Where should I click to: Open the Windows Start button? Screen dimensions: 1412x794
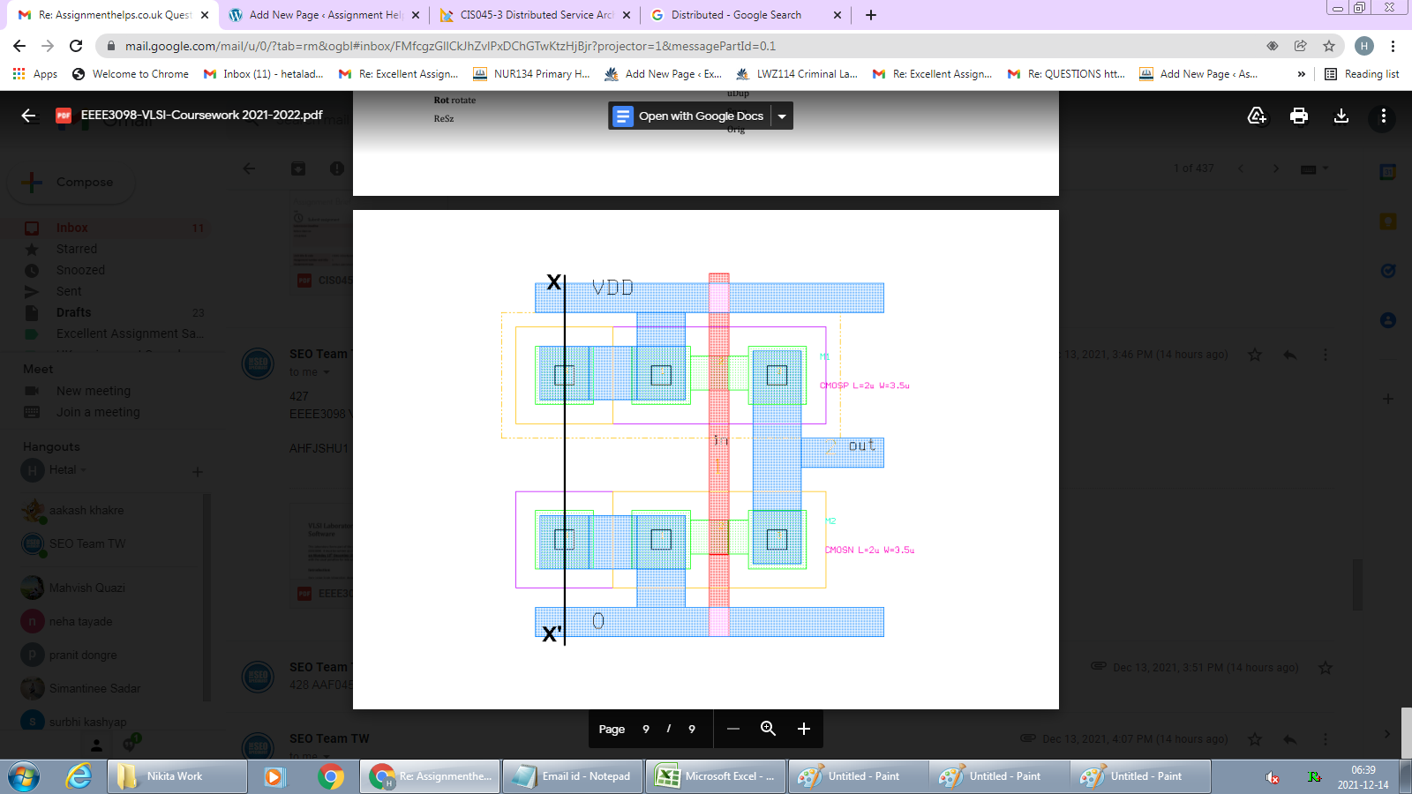click(24, 776)
